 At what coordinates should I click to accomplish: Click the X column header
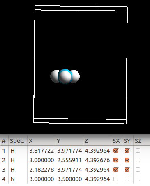tap(41, 141)
